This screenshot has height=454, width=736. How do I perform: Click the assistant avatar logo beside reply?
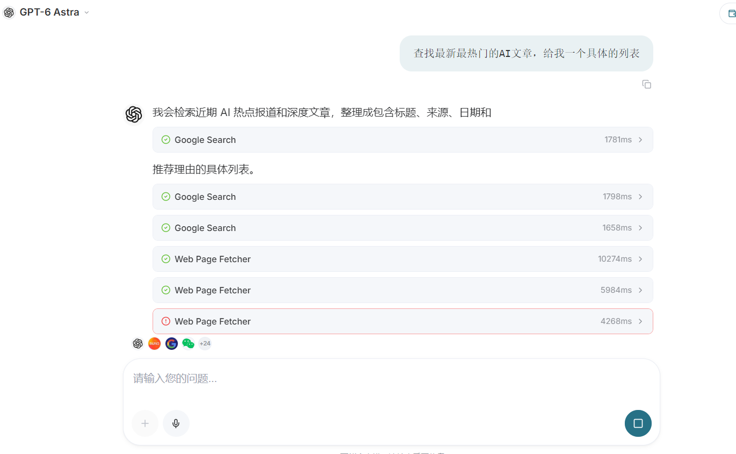[x=134, y=114]
